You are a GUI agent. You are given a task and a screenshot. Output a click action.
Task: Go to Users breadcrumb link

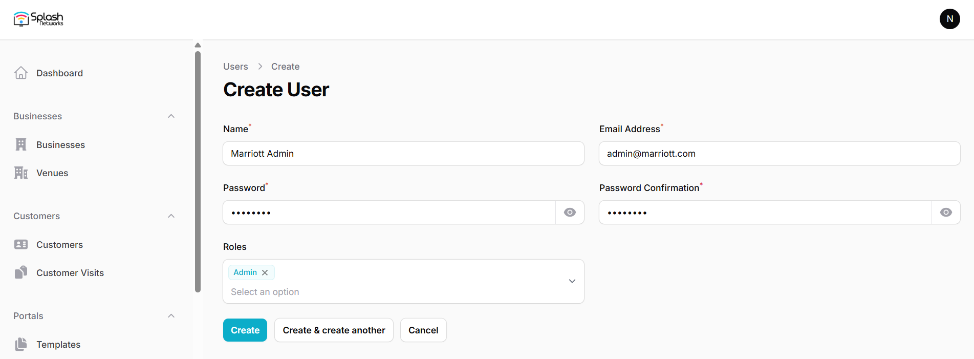point(235,67)
